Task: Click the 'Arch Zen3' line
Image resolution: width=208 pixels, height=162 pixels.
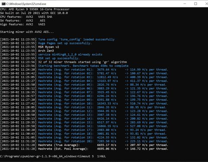Action: click(46, 51)
